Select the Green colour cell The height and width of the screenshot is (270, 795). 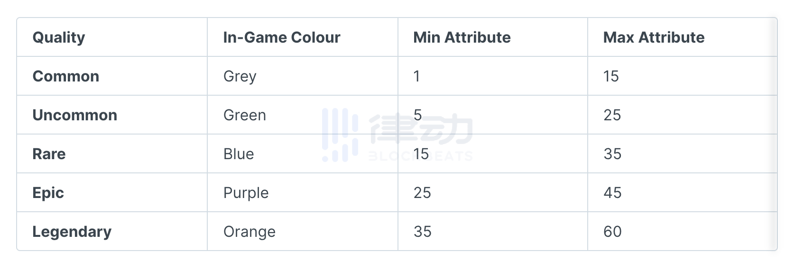click(x=245, y=115)
